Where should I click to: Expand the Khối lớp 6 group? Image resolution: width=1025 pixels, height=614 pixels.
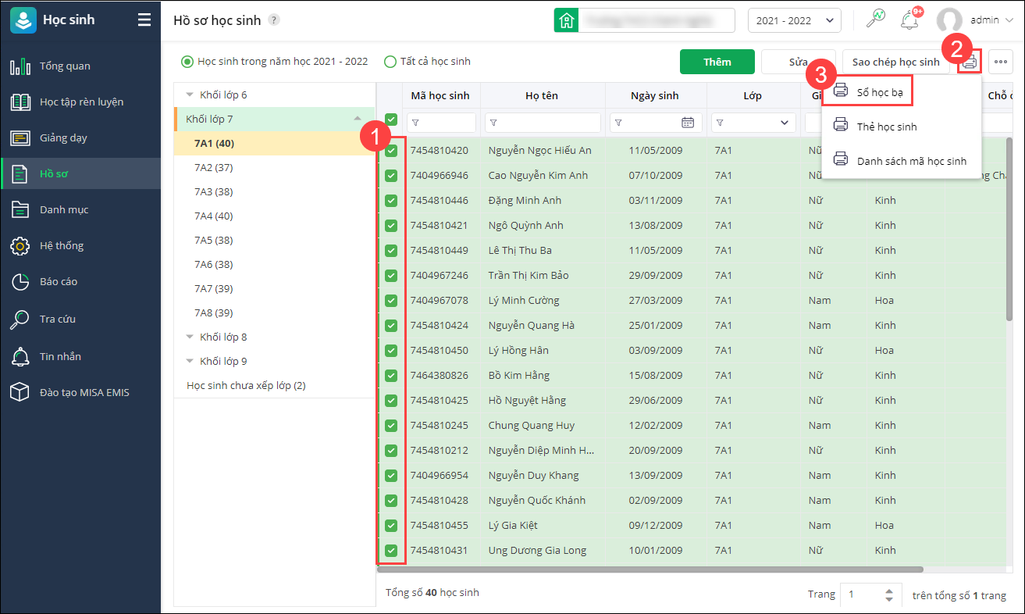click(x=190, y=95)
